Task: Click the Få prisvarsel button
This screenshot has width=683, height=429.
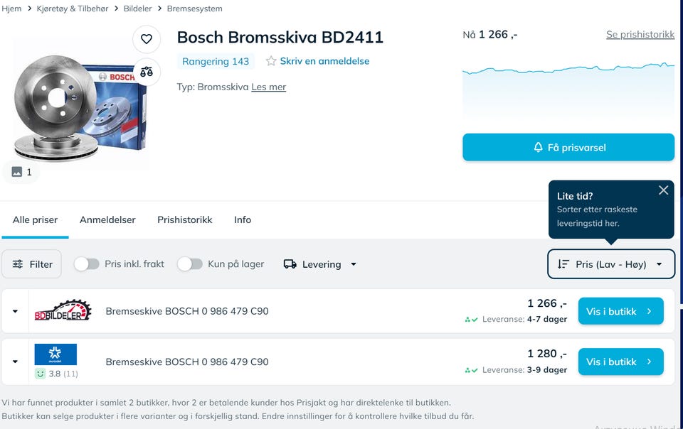Action: point(568,148)
